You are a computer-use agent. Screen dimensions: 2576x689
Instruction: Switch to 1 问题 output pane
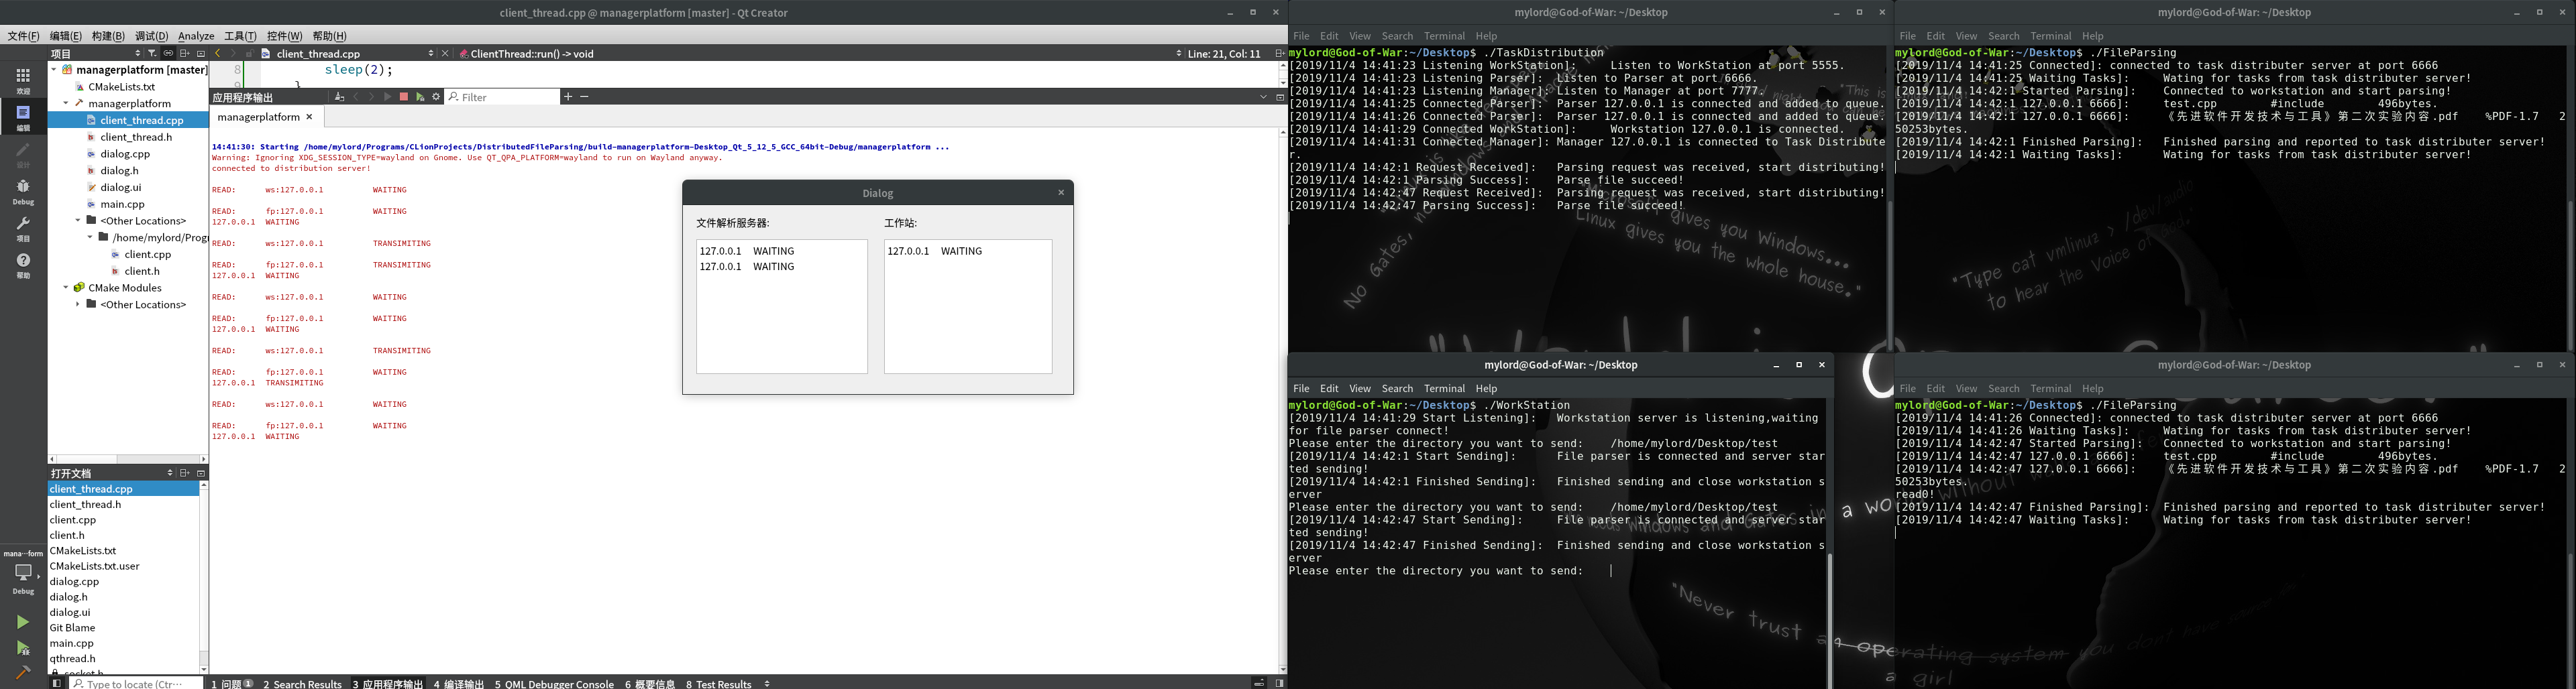tap(232, 683)
